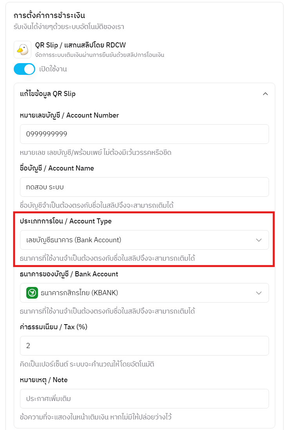Click the Note field with placeholder ประกาศเพิ่มเติม
Viewport: 289px width, 430px height.
click(x=144, y=398)
